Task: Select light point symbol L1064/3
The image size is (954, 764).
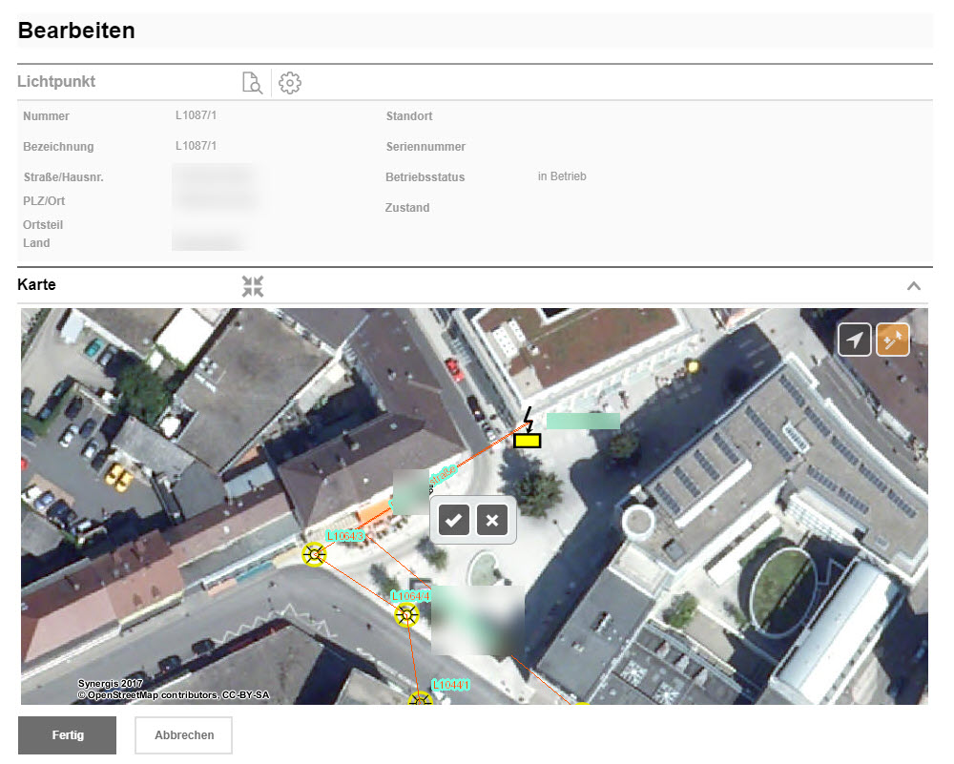Action: click(314, 554)
